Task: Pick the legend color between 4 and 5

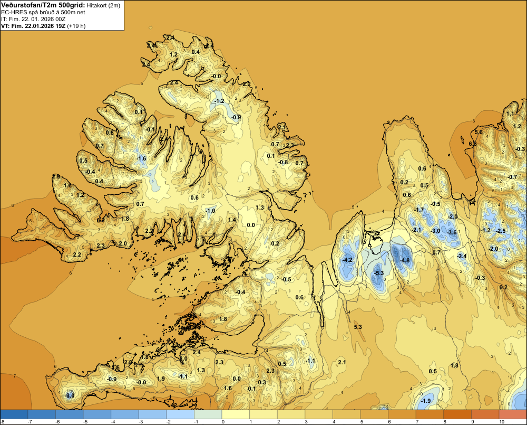Action: coord(347,414)
